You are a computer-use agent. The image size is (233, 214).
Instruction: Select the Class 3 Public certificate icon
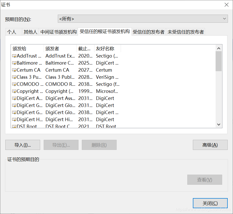click(x=14, y=77)
